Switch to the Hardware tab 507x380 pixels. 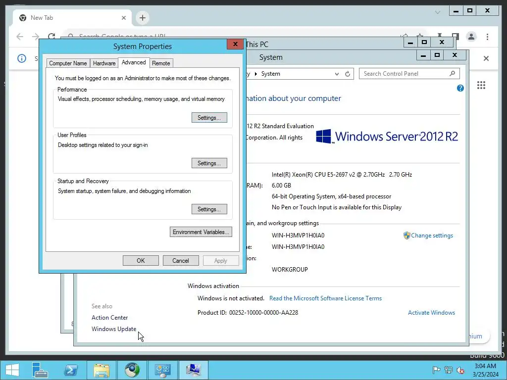click(104, 63)
